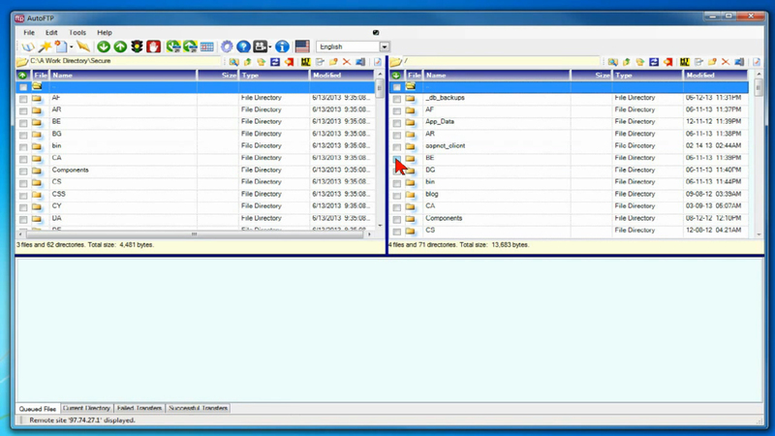This screenshot has height=436, width=775.
Task: Click the blue help question mark icon
Action: 243,47
